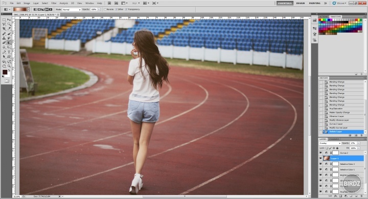The width and height of the screenshot is (368, 199).
Task: Select the Hand tool
Action: coord(4,66)
